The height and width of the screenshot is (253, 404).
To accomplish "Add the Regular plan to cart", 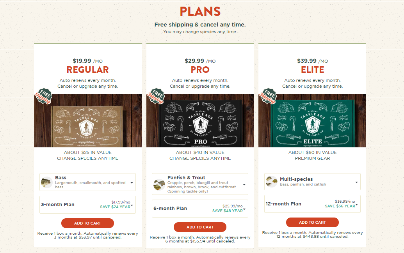I will pos(87,223).
